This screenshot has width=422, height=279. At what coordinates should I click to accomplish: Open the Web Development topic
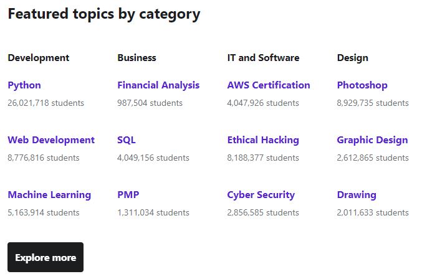tap(51, 140)
